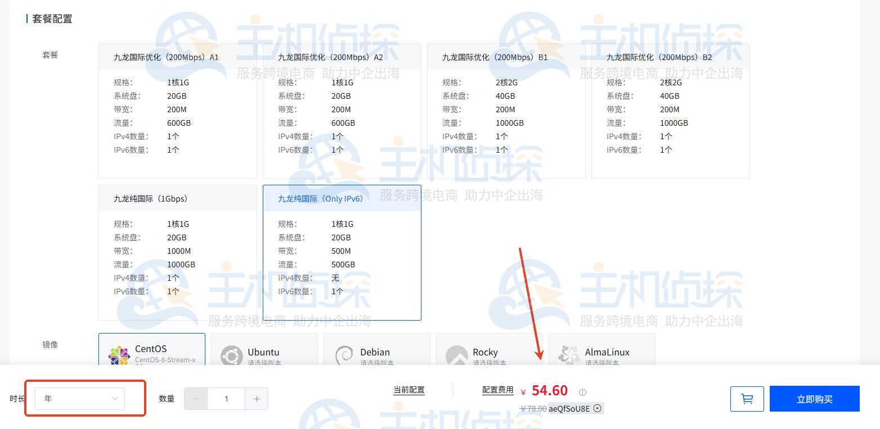Viewport: 880px width, 429px height.
Task: Remove the aeQfSoU8E coupon code
Action: coord(596,408)
